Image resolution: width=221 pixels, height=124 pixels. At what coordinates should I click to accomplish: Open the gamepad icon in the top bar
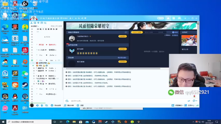[x=179, y=18]
